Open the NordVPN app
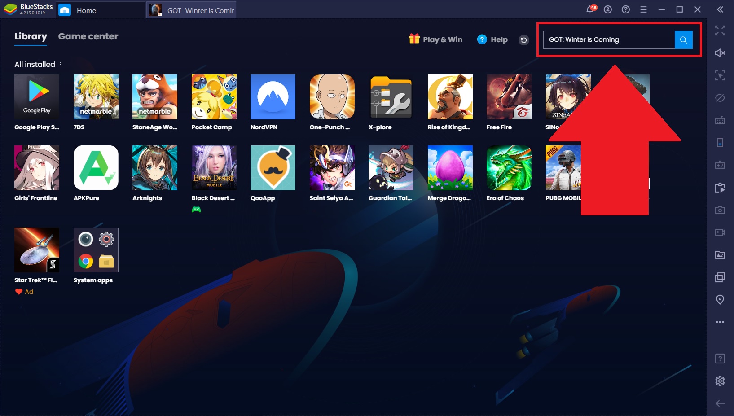The image size is (734, 416). click(273, 97)
